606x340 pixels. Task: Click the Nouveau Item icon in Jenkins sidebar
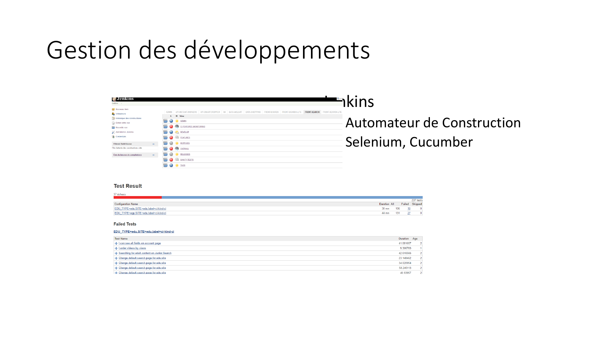coord(113,109)
